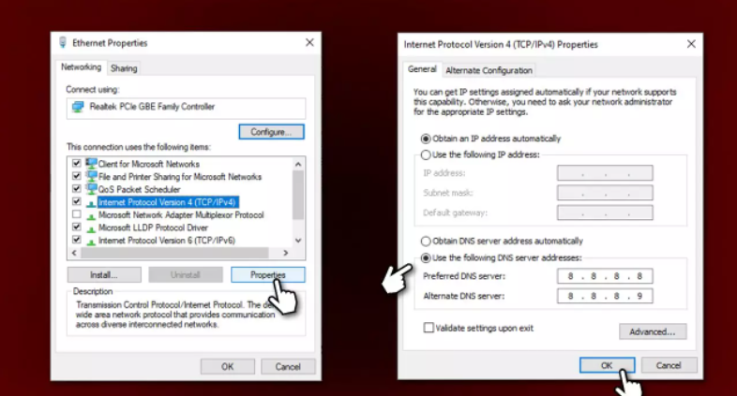This screenshot has width=737, height=396.
Task: Close the Ethernet Properties window
Action: point(309,43)
